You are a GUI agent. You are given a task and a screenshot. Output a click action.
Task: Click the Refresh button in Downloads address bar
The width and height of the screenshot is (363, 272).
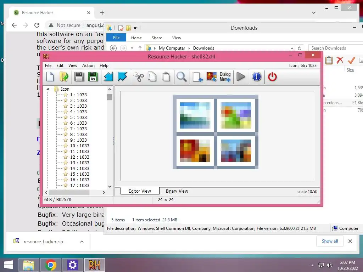(300, 48)
